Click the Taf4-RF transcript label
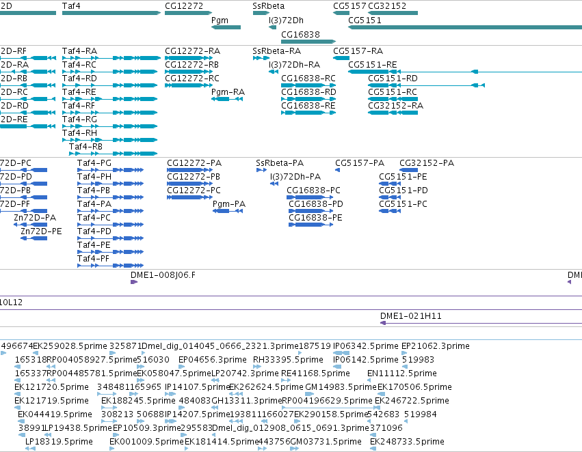The height and width of the screenshot is (452, 582). [x=79, y=106]
